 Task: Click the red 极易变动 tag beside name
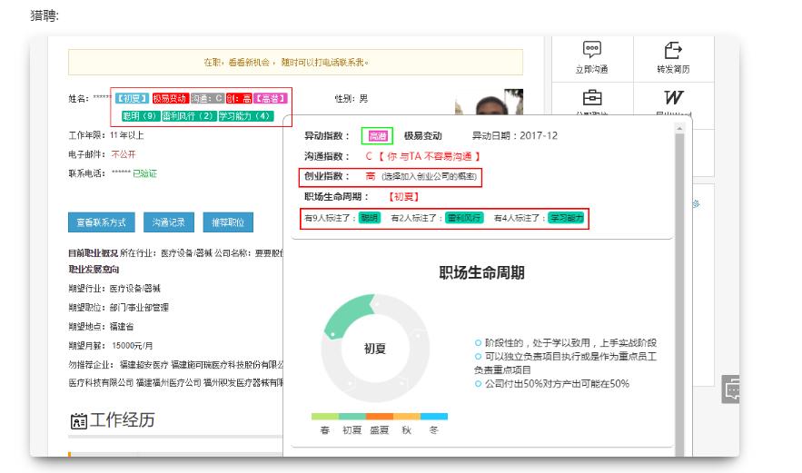coord(170,98)
